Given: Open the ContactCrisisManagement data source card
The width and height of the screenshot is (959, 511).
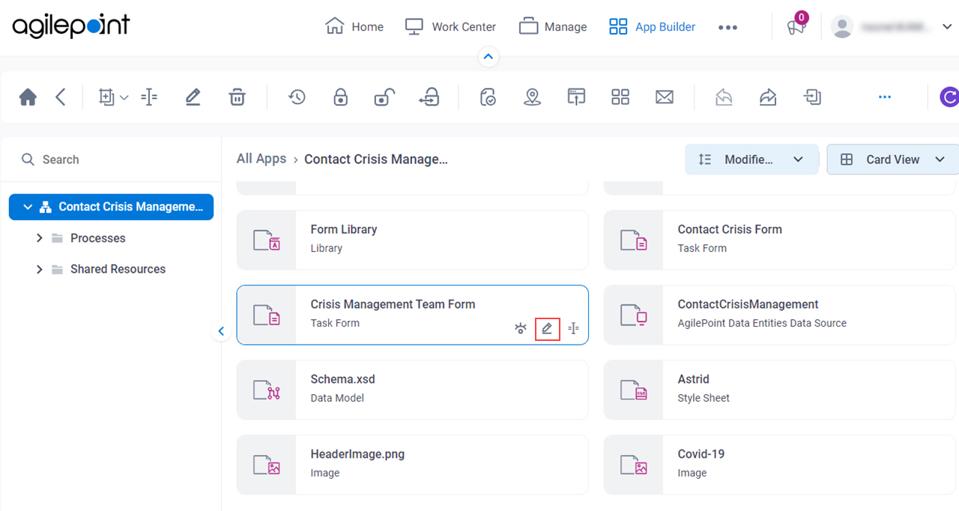Looking at the screenshot, I should tap(779, 315).
